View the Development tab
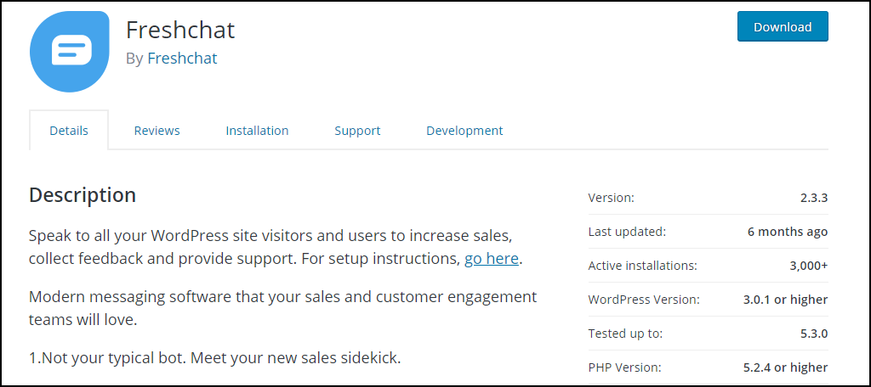The width and height of the screenshot is (871, 387). coord(464,131)
